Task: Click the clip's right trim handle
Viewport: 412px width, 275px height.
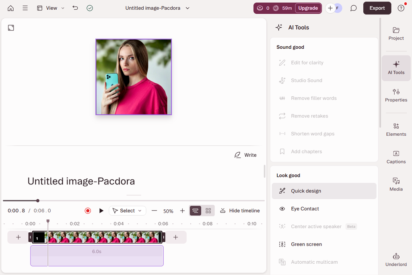Action: click(x=164, y=238)
